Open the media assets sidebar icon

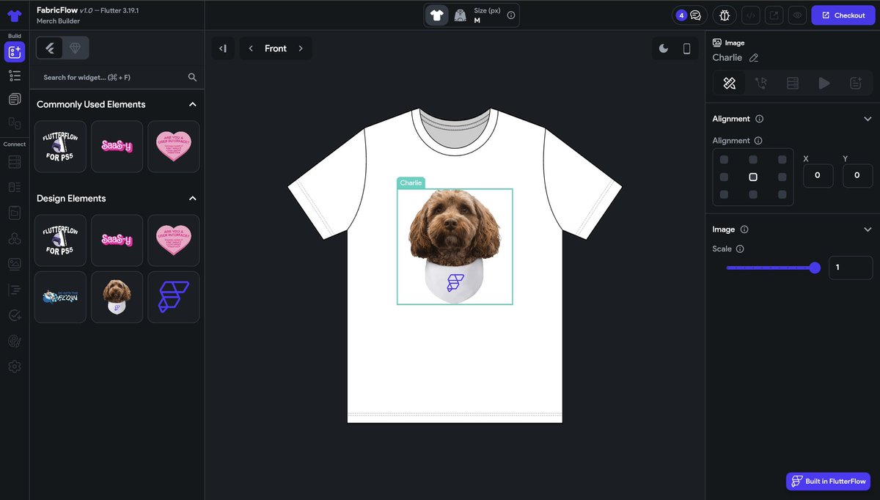tap(15, 263)
